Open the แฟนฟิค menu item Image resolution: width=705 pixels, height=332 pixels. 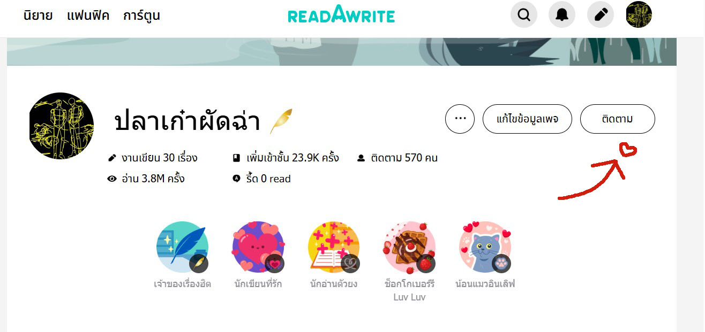point(88,16)
